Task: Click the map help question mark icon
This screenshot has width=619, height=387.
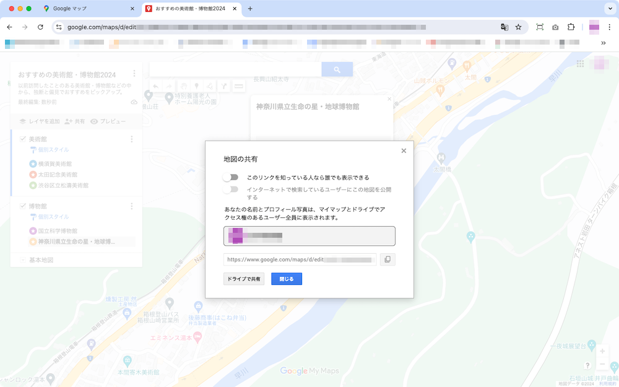Action: pos(587,365)
